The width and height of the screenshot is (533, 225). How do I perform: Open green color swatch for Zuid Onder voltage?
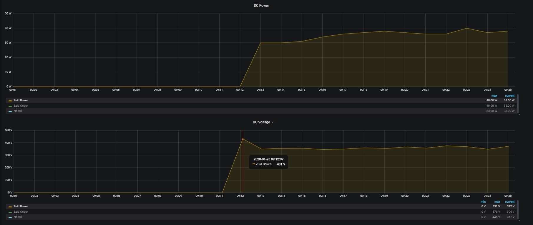[10, 212]
